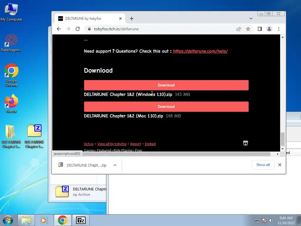
Task: Close the downloads bar
Action: pos(280,165)
